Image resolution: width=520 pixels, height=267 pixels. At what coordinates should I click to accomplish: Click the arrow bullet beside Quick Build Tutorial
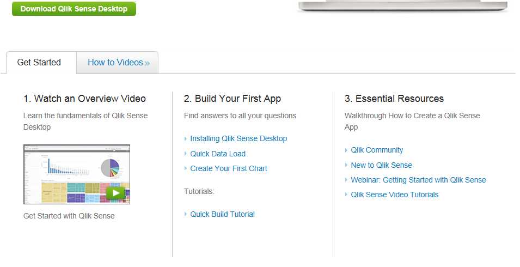click(x=185, y=214)
